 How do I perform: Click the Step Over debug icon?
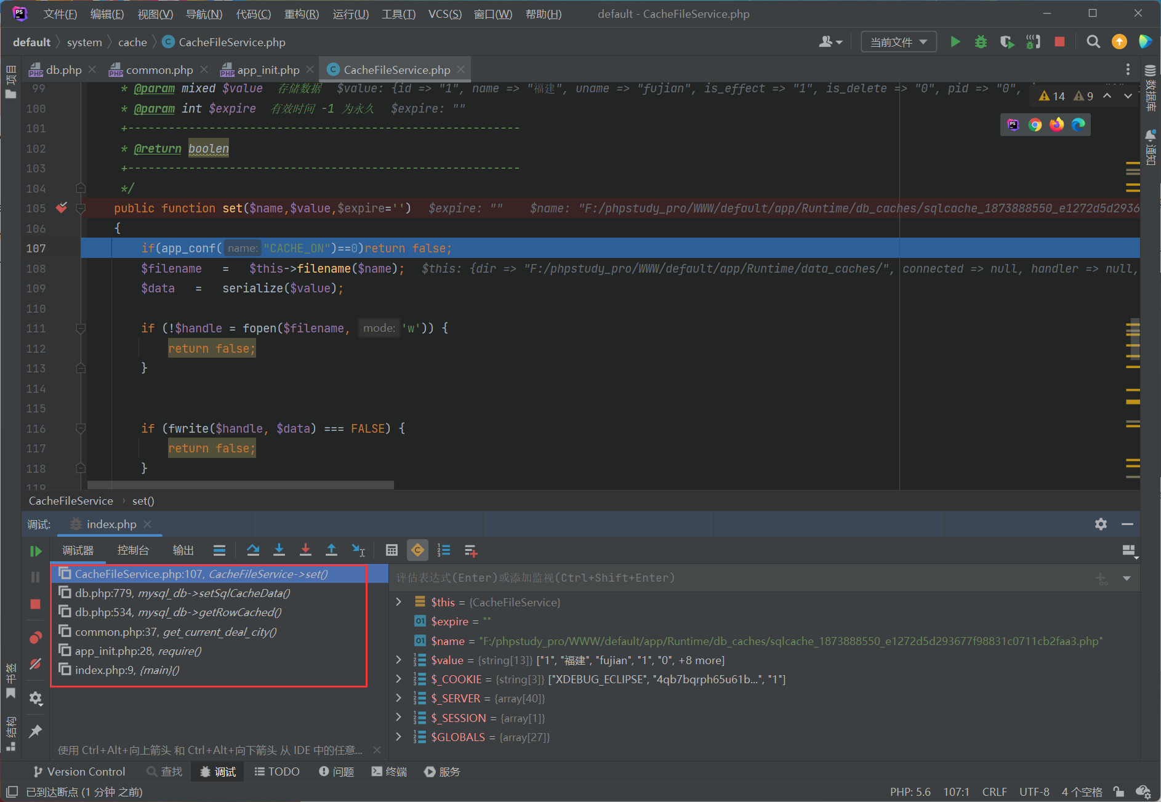click(253, 550)
